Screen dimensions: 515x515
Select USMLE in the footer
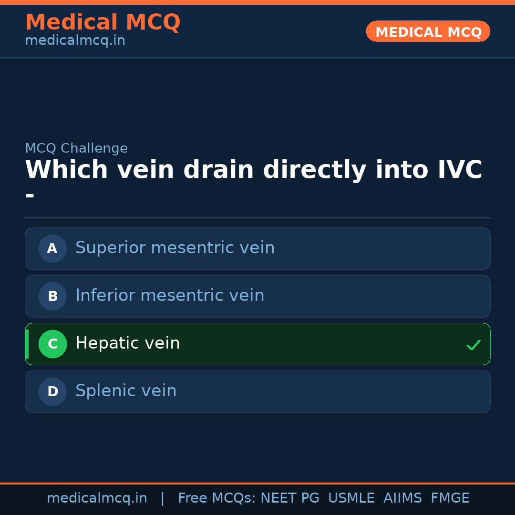tap(351, 498)
